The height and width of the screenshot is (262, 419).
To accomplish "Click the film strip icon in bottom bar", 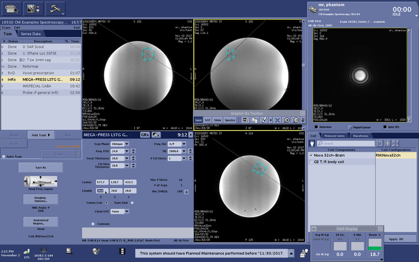I will (122, 251).
